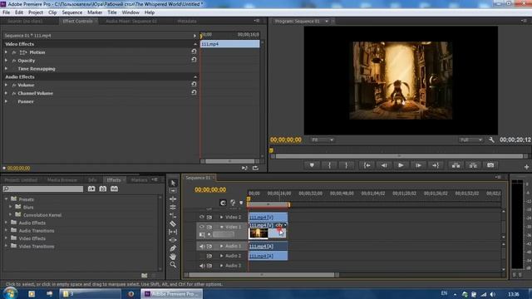Click the Lift button
The width and height of the screenshot is (532, 299).
[x=456, y=165]
